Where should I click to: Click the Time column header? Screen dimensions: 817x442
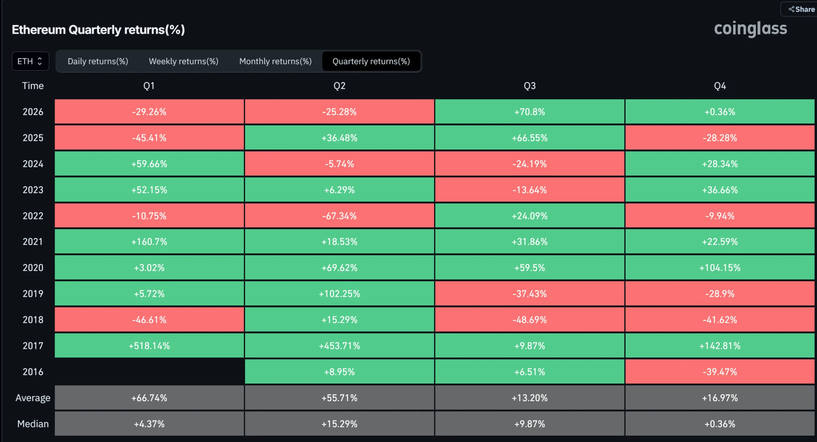point(33,86)
